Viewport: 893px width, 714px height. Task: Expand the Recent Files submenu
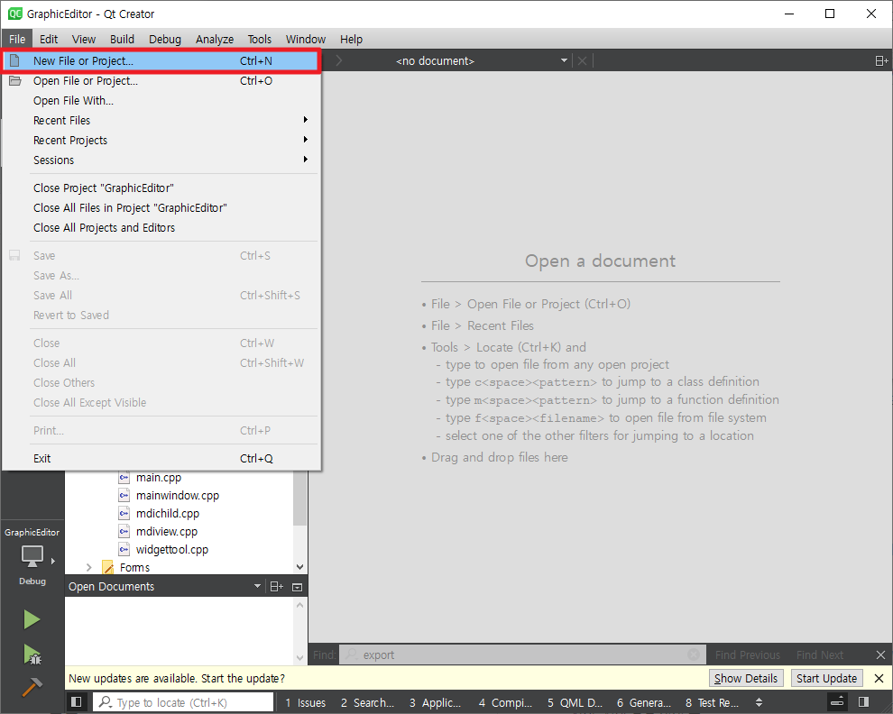click(x=161, y=120)
